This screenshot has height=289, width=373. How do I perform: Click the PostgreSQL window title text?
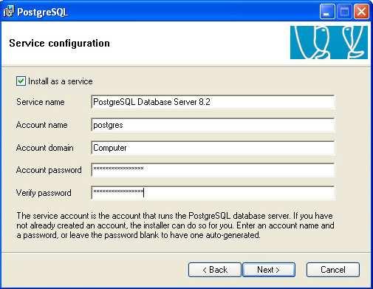(x=42, y=12)
